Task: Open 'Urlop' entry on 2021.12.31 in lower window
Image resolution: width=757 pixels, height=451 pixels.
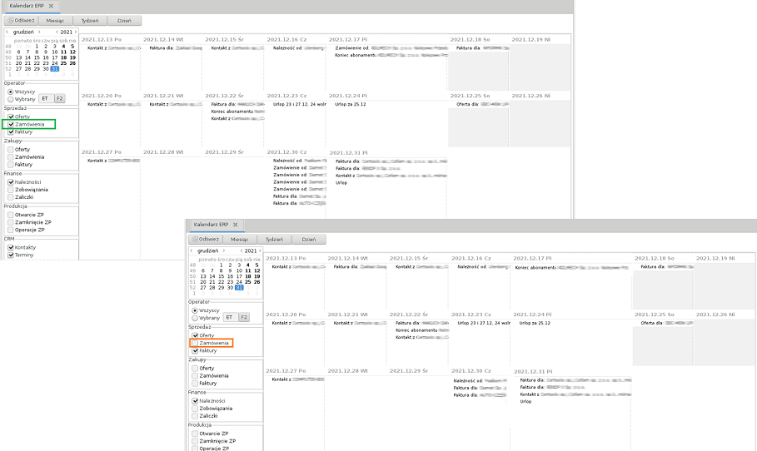Action: pyautogui.click(x=525, y=401)
